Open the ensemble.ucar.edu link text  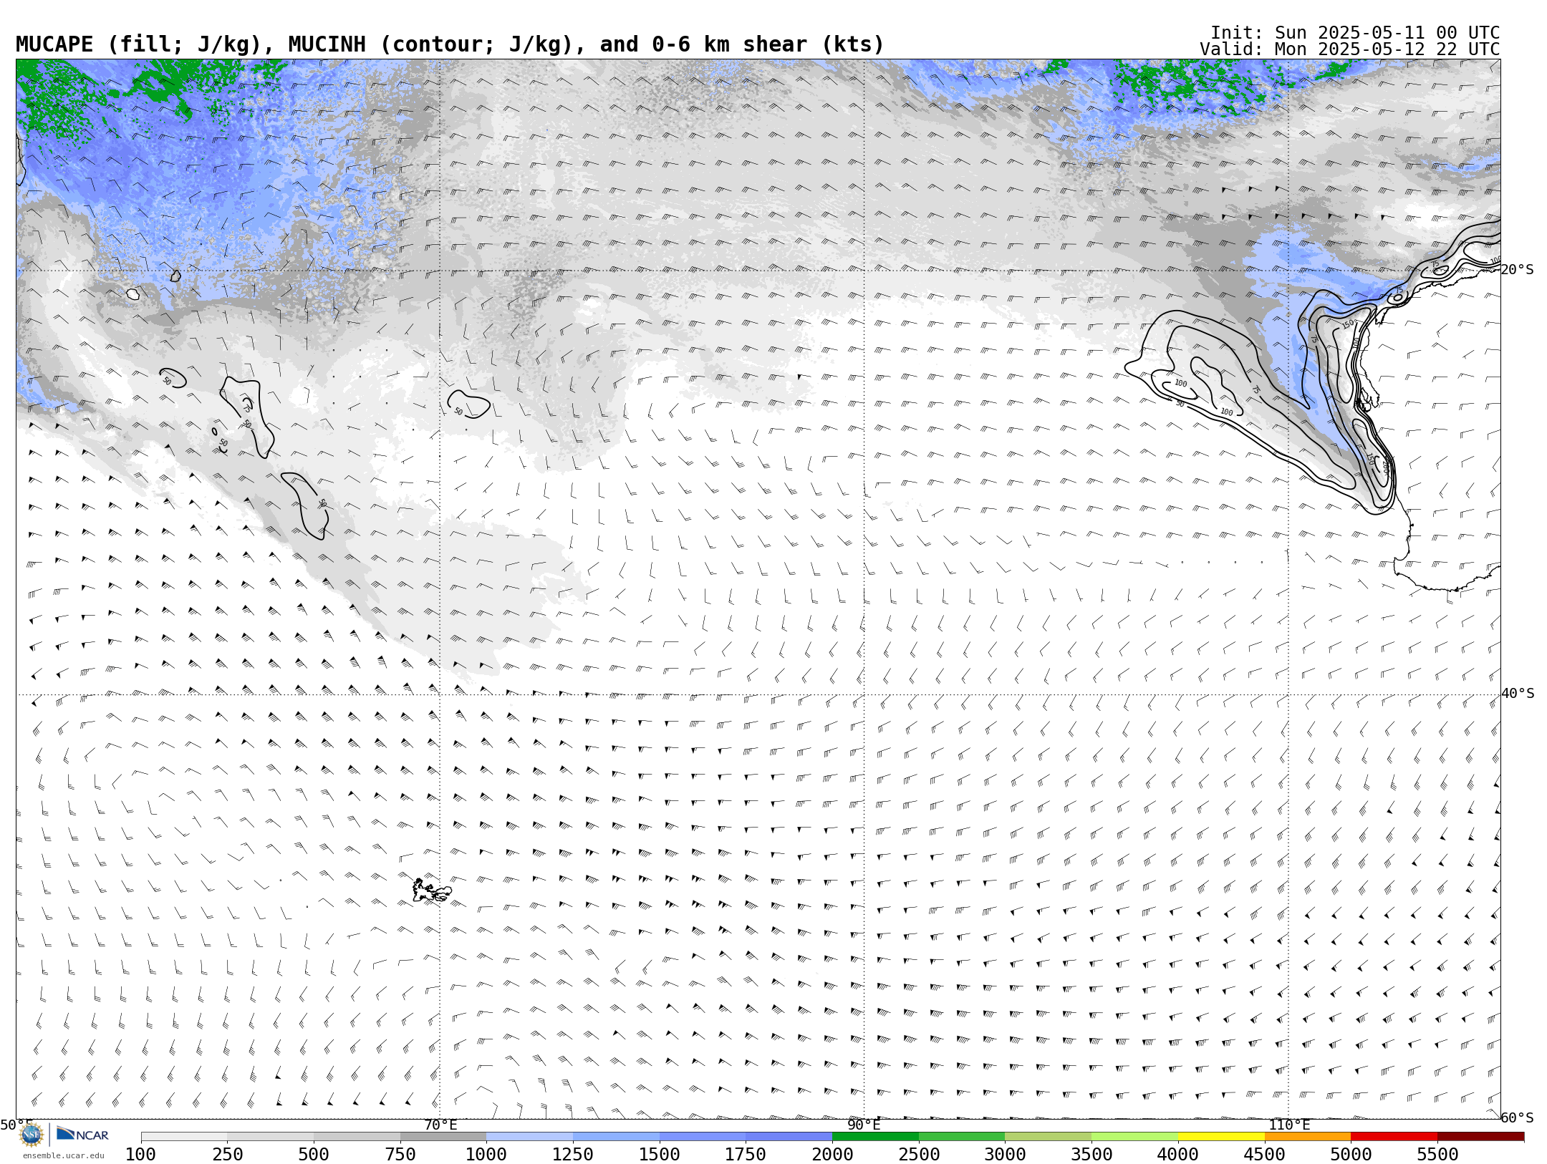click(x=63, y=1155)
